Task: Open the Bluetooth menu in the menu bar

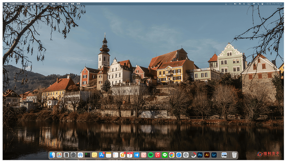Action: coord(244,4)
